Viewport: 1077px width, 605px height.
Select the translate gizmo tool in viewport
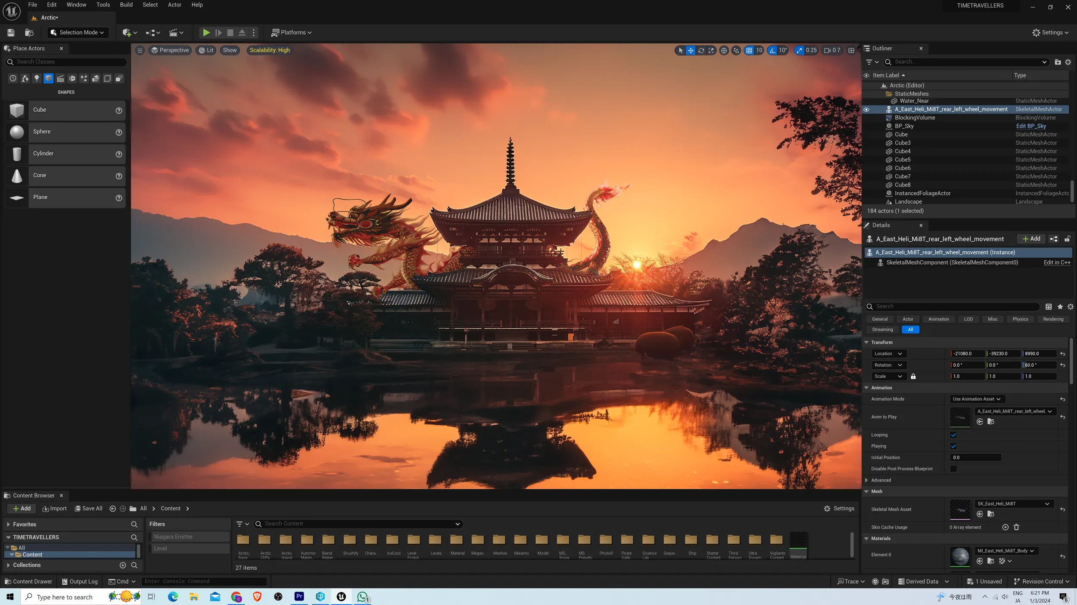pos(691,50)
